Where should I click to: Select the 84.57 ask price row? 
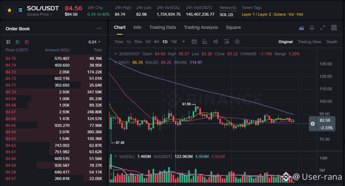coord(54,179)
